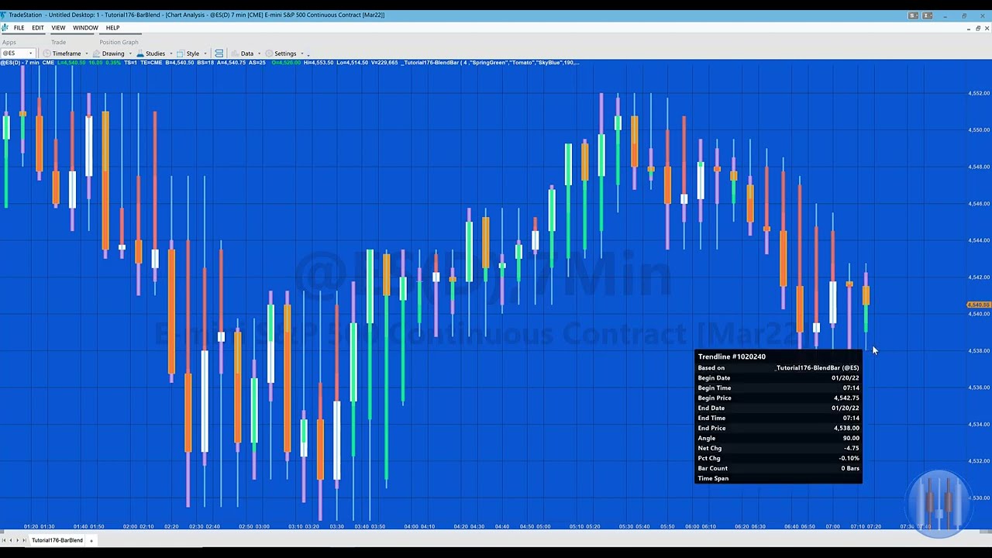
Task: Click the Net Chg -4.75 value
Action: click(x=852, y=448)
